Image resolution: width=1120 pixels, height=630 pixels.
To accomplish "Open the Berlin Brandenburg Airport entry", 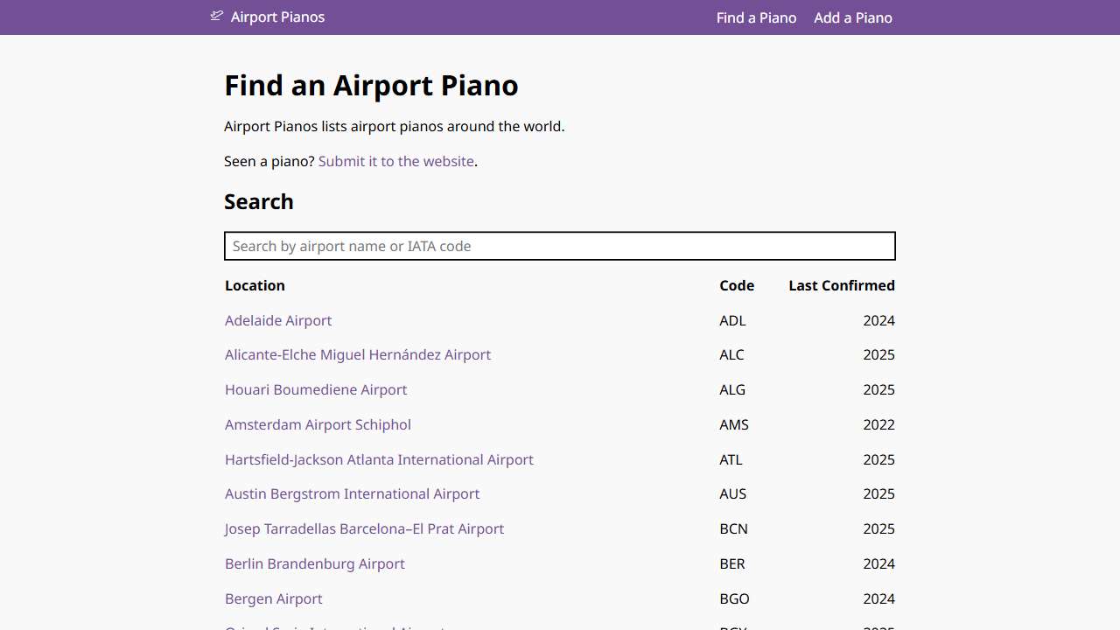I will pyautogui.click(x=314, y=563).
